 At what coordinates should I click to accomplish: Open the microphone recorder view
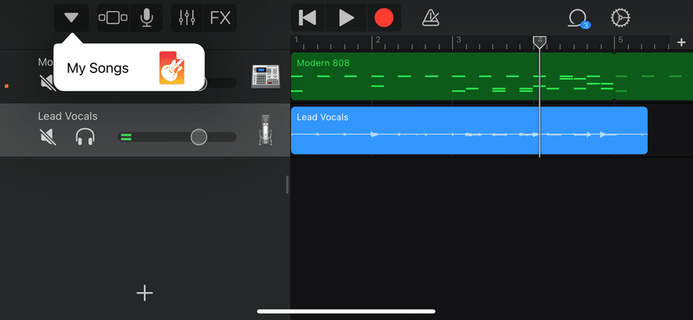pyautogui.click(x=146, y=17)
